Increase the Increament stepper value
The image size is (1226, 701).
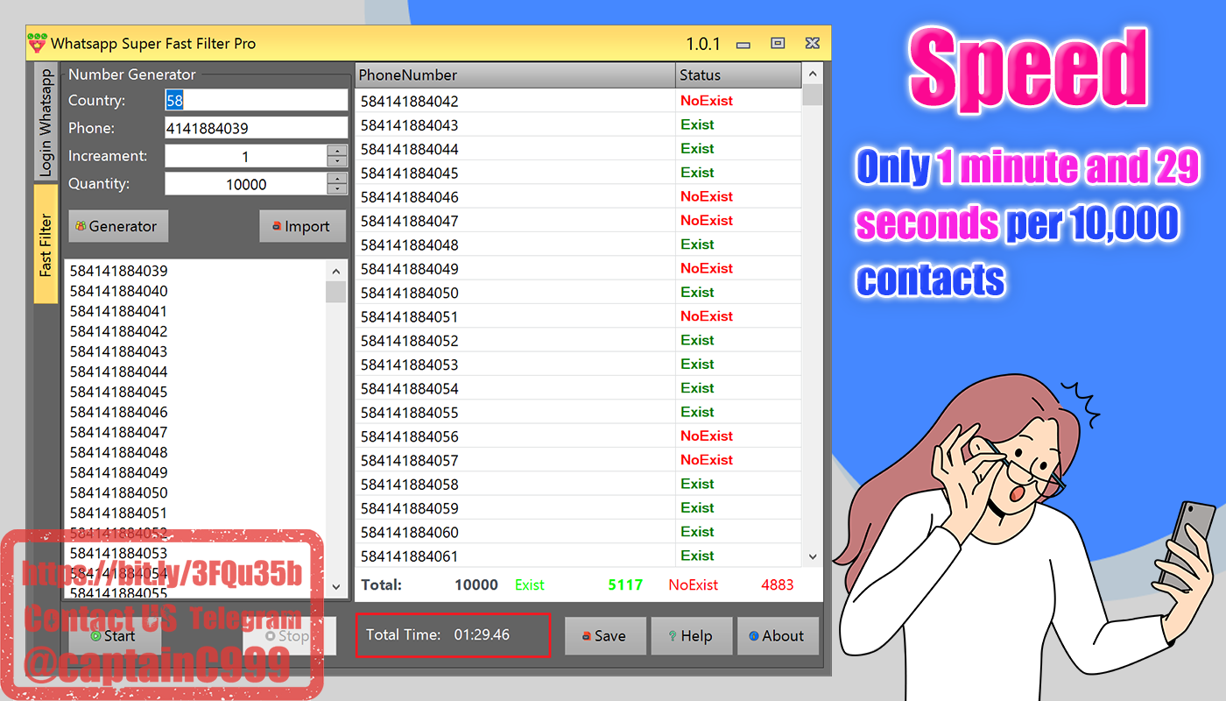[337, 151]
